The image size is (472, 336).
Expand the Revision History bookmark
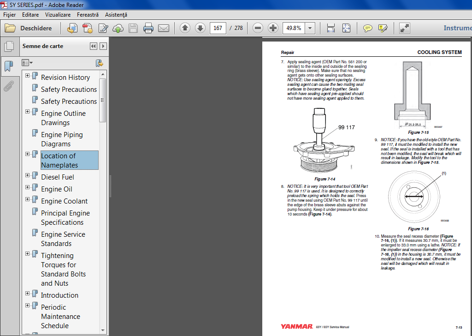[x=27, y=75]
